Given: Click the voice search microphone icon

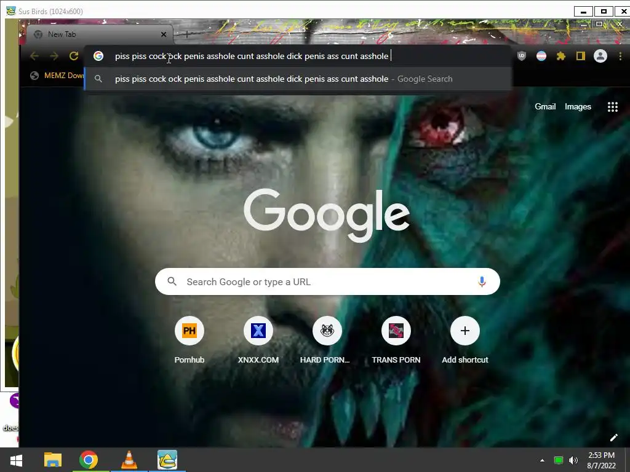Looking at the screenshot, I should 482,281.
